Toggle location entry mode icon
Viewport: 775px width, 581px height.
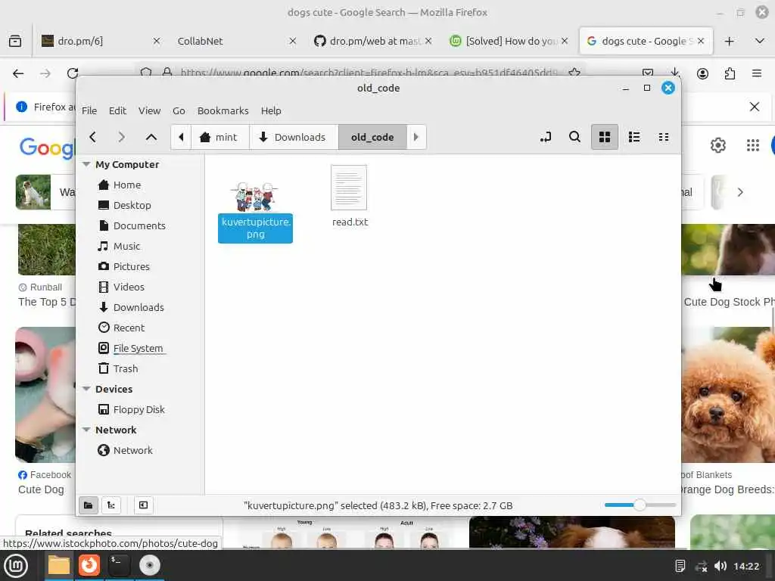click(x=545, y=137)
